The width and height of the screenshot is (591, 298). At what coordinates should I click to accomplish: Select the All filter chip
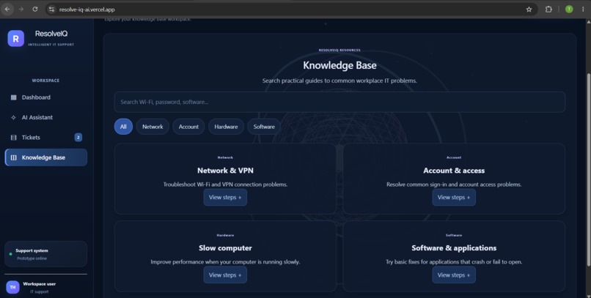click(123, 127)
